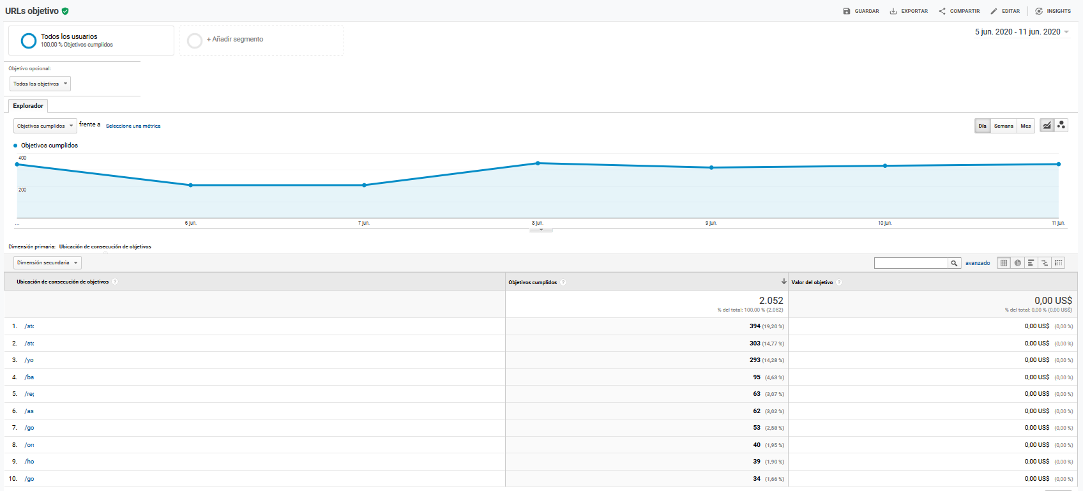This screenshot has width=1083, height=491.
Task: Switch to the pivot table view icon
Action: (x=1058, y=262)
